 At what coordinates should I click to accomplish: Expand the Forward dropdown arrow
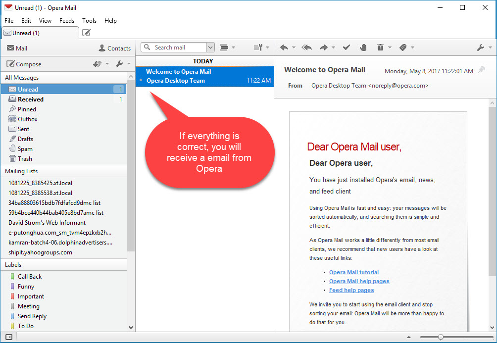333,48
